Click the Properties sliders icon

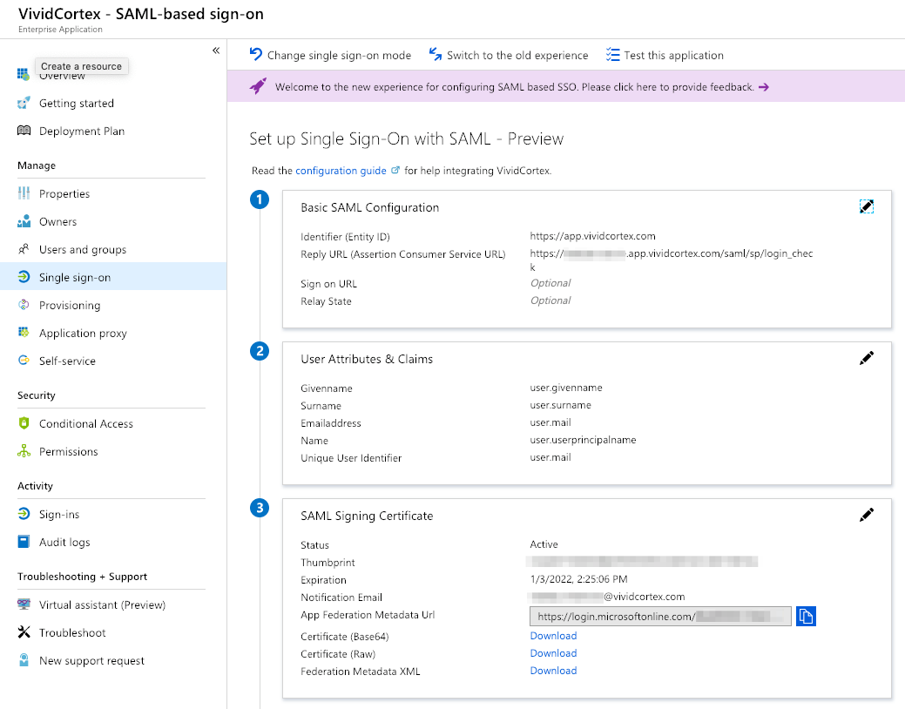(24, 193)
